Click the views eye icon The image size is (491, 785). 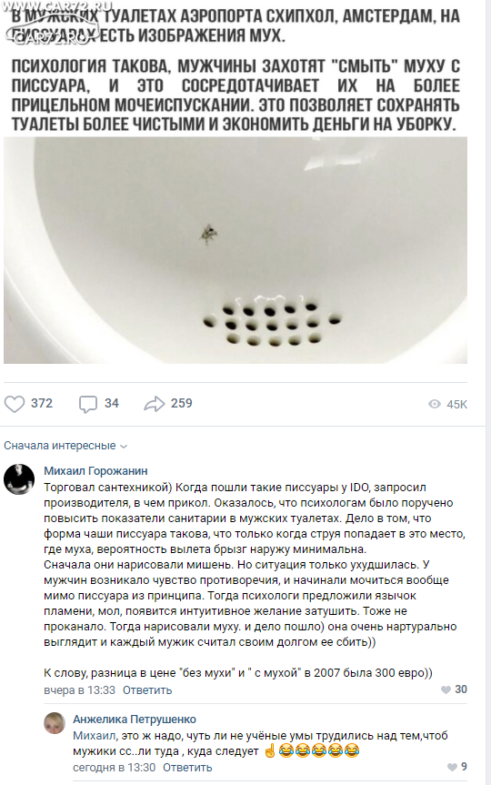(x=435, y=404)
